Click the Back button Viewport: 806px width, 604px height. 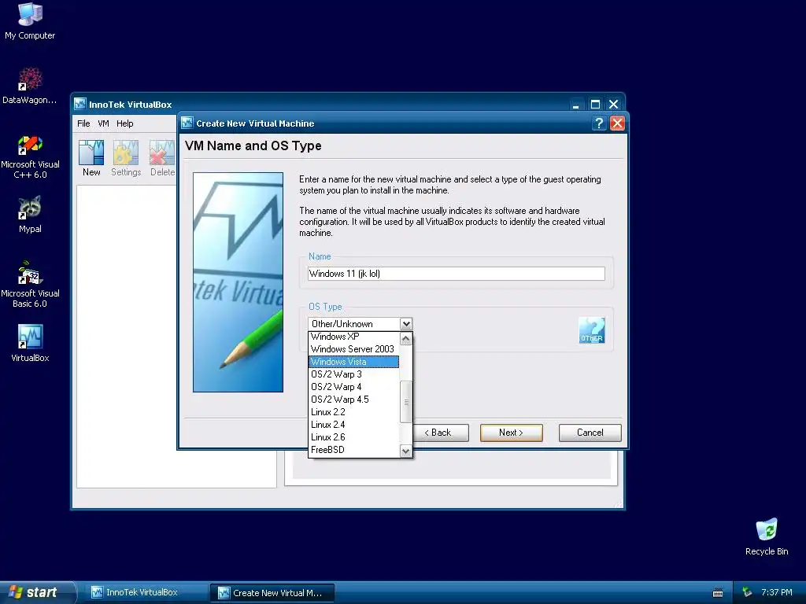click(x=440, y=433)
